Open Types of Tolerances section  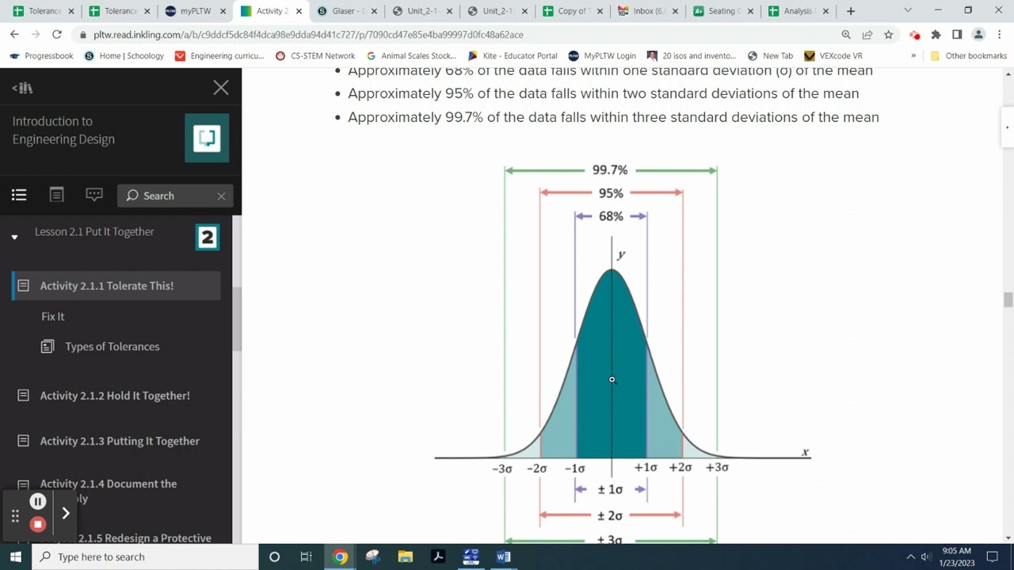point(112,346)
